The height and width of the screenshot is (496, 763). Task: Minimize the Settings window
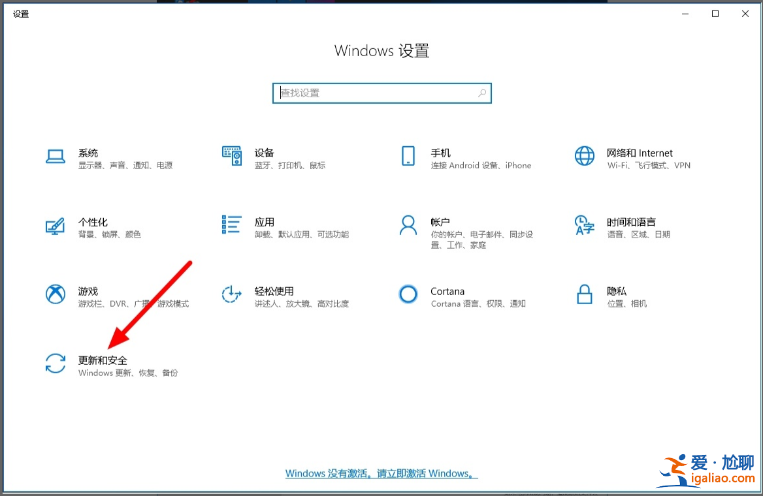pos(685,13)
